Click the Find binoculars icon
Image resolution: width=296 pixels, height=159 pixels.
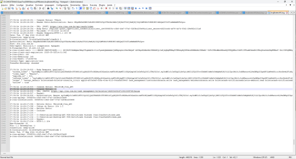[48, 8]
